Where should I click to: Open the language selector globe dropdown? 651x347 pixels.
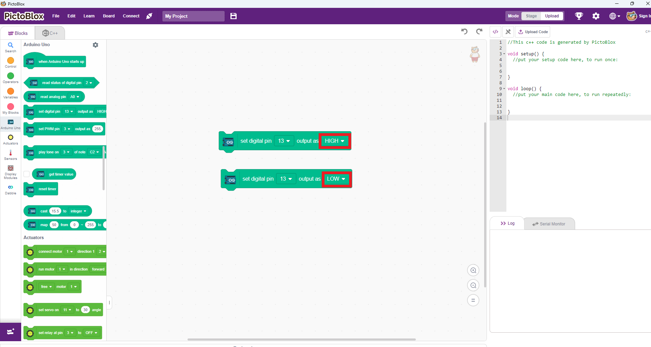pyautogui.click(x=614, y=16)
